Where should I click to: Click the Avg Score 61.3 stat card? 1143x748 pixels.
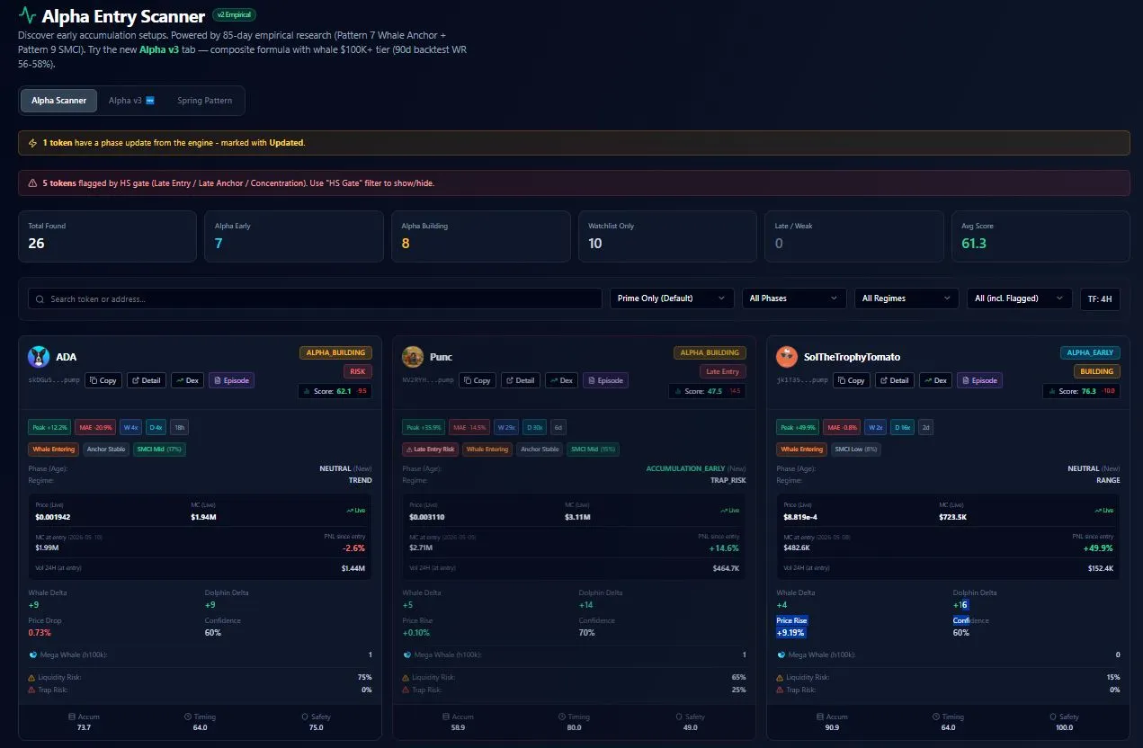click(1040, 236)
